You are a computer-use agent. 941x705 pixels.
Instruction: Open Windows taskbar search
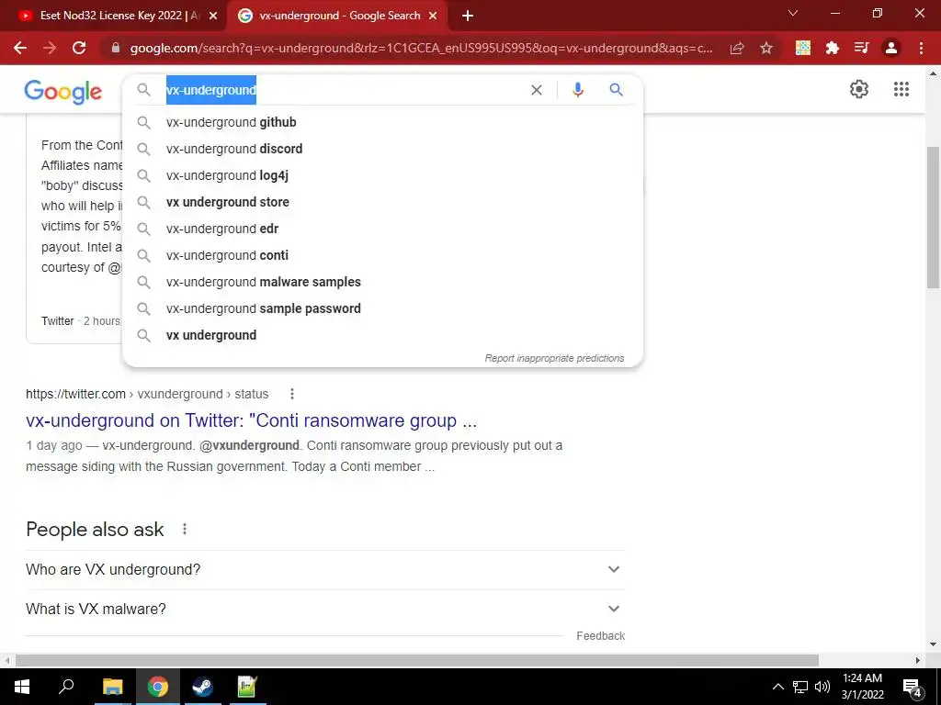(x=66, y=687)
